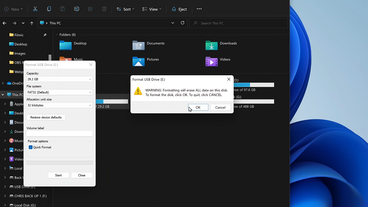Select Desktop in Quick access sidebar
368x207 pixels.
tap(21, 44)
